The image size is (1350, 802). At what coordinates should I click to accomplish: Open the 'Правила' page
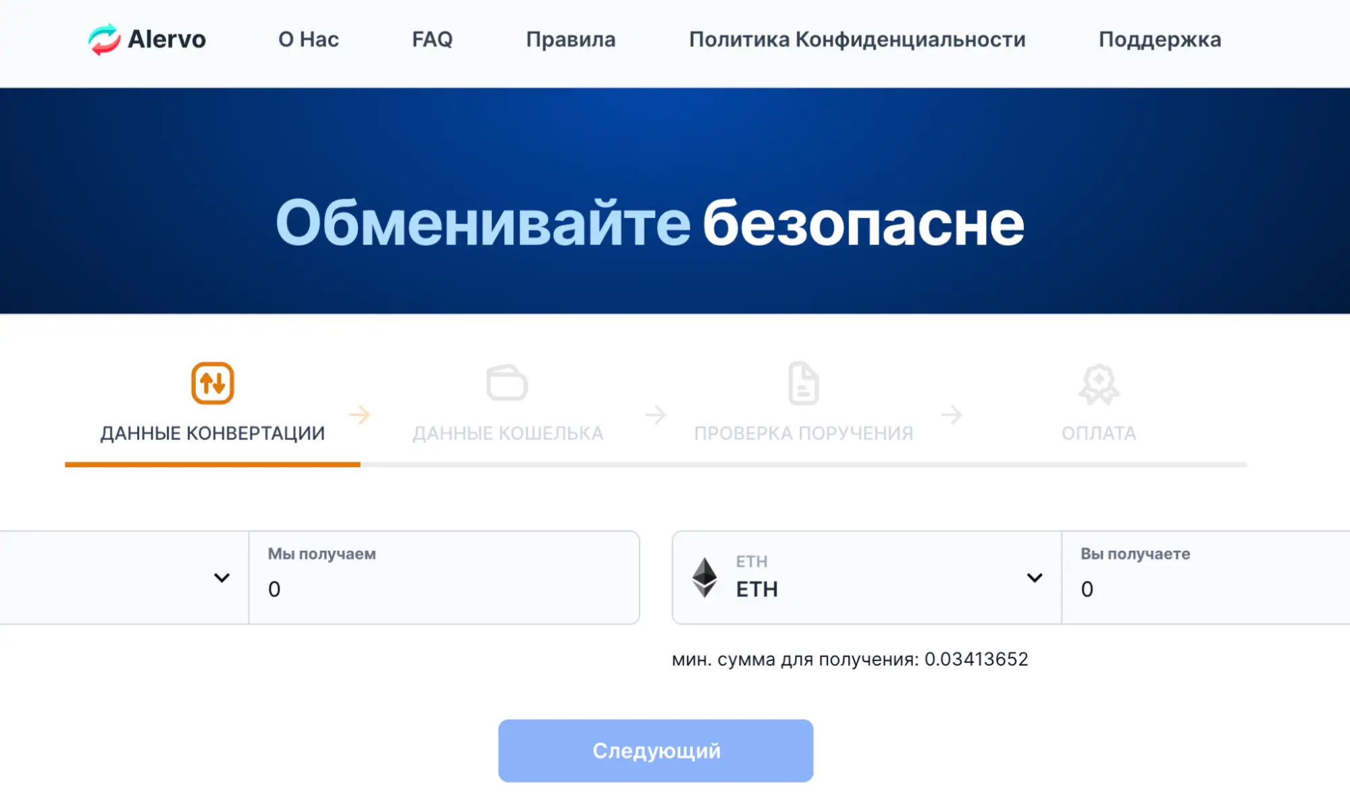click(571, 39)
